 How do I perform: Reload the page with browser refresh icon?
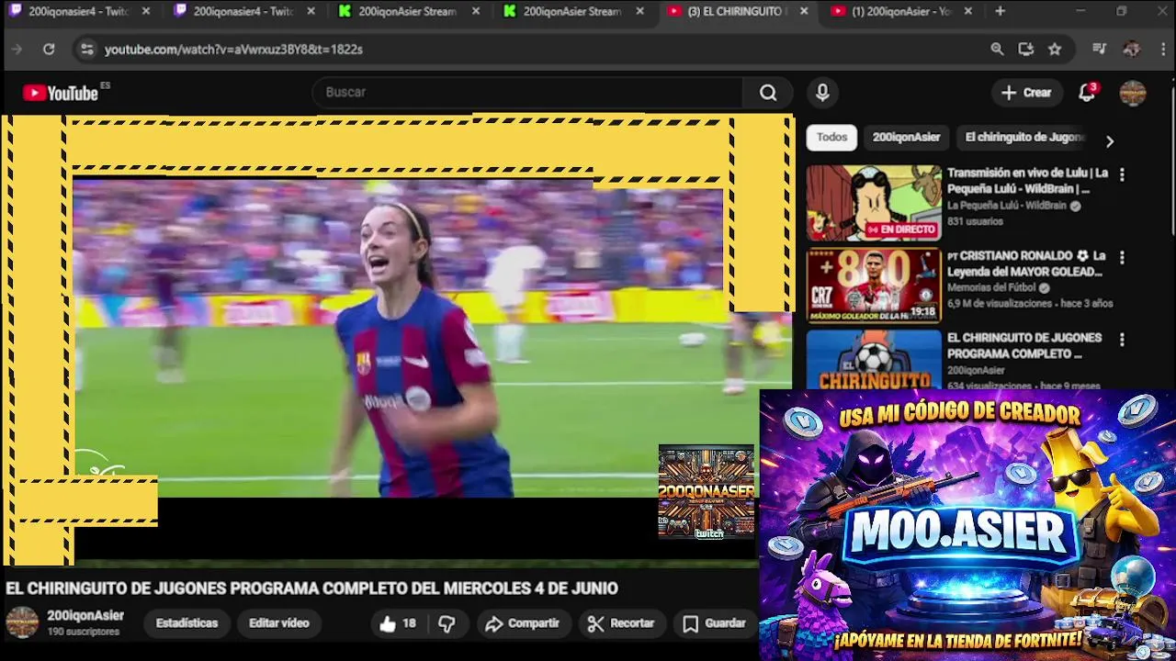pos(49,50)
